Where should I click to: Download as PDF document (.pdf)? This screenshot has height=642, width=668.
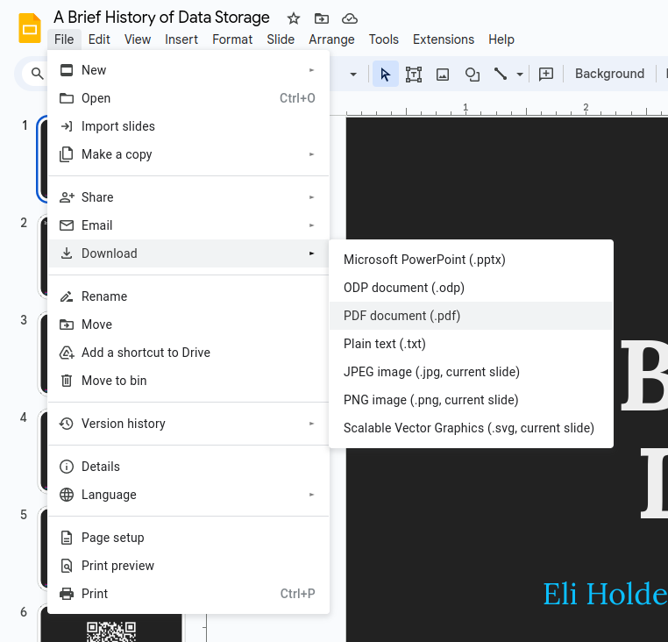[x=402, y=316]
